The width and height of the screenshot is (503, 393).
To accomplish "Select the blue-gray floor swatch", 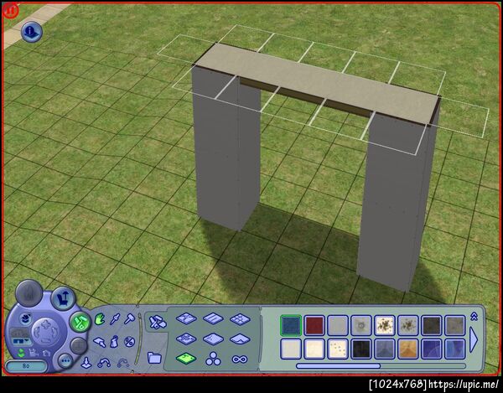I will pos(385,349).
